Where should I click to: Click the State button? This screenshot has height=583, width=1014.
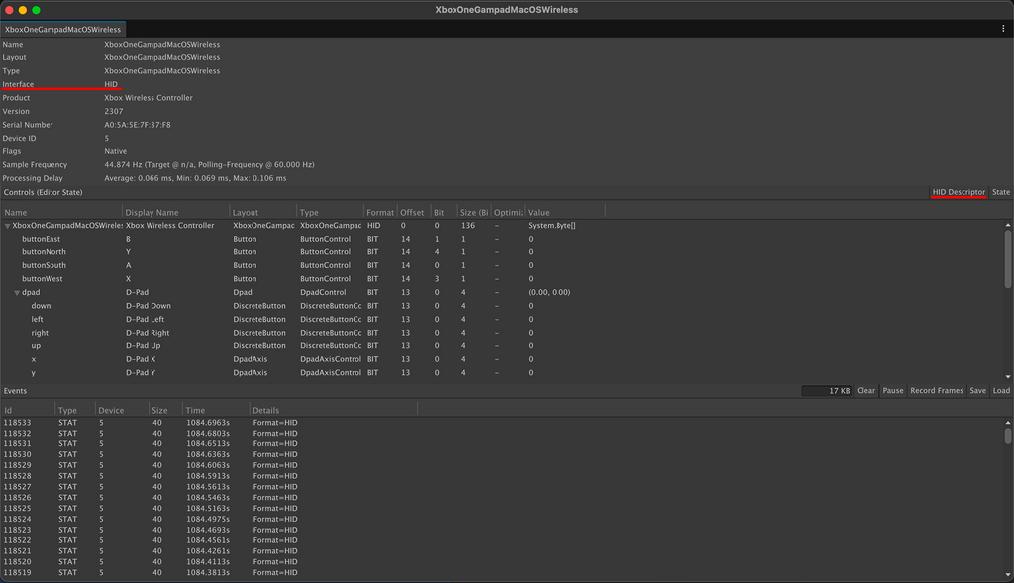pyautogui.click(x=1000, y=192)
